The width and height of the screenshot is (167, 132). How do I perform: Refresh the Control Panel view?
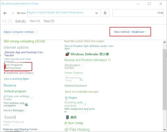pos(105,13)
